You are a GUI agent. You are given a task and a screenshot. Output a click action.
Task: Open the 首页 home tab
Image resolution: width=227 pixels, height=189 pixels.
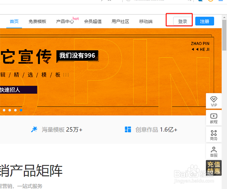pos(14,22)
